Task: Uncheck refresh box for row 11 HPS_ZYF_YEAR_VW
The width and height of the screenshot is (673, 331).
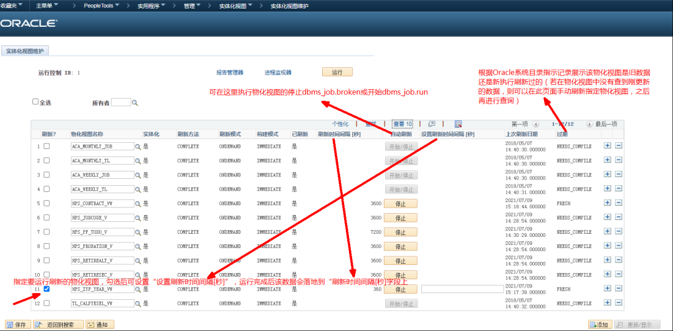Action: 46,289
